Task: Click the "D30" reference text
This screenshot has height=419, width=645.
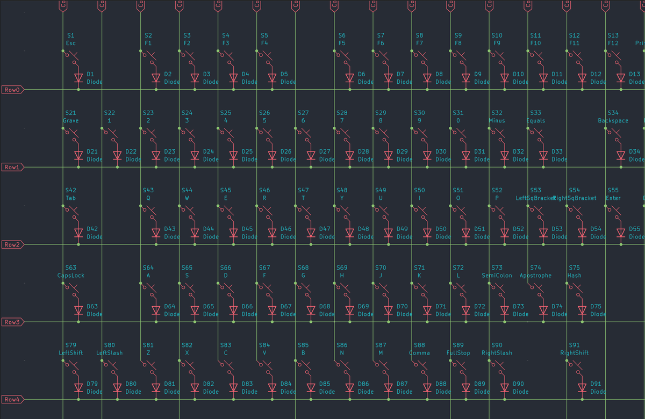Action: 441,151
